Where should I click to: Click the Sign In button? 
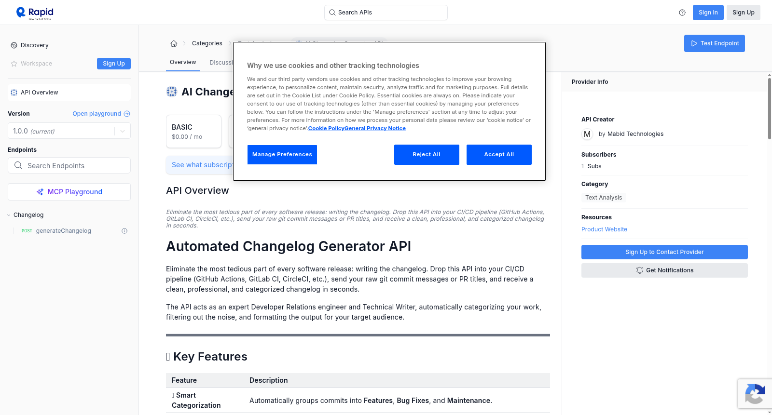pyautogui.click(x=708, y=13)
